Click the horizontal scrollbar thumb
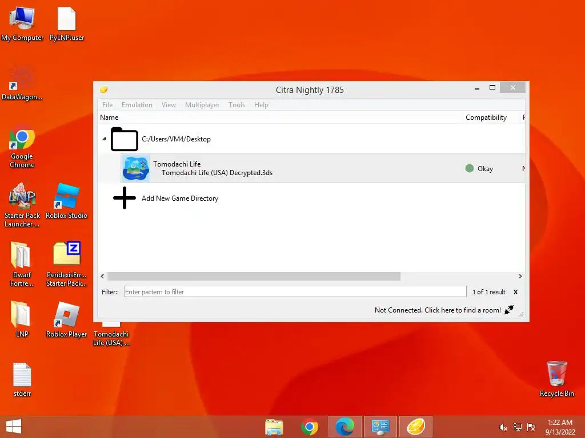Screen dimensions: 585x438 coord(254,277)
